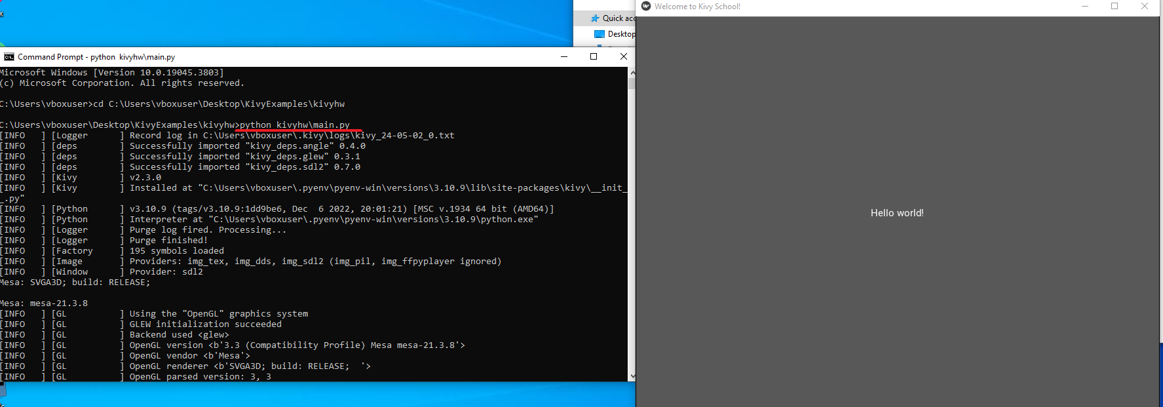Image resolution: width=1163 pixels, height=407 pixels.
Task: Minimize the Welcome to Kivy School window
Action: coord(1085,6)
